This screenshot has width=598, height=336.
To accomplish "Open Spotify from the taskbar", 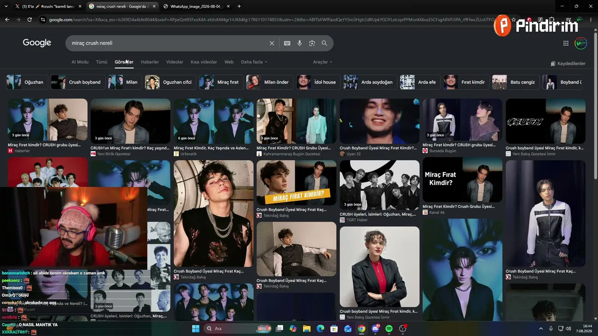I will tap(389, 329).
